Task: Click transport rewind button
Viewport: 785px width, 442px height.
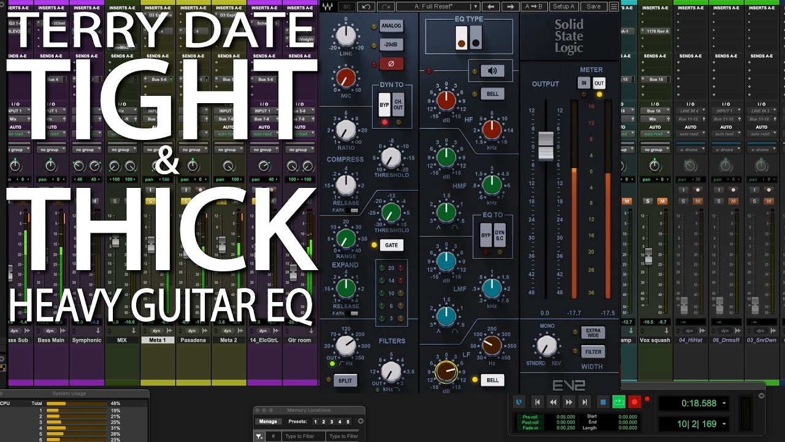Action: [553, 402]
